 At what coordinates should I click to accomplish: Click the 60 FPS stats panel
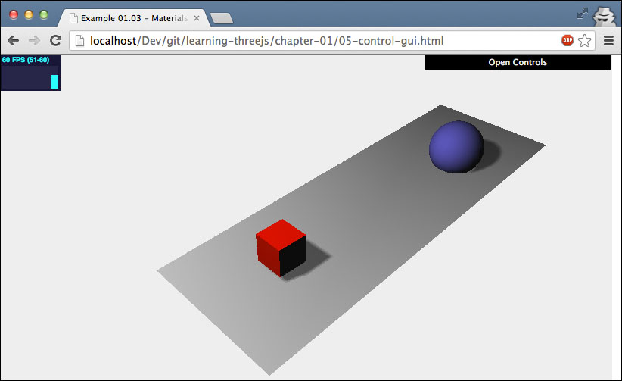pos(30,73)
